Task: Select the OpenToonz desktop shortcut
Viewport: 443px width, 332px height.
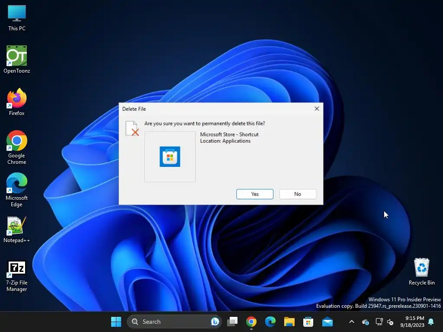Action: [17, 60]
